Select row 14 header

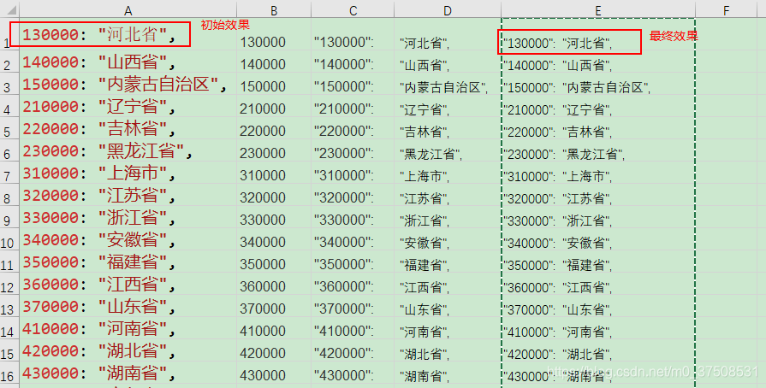pyautogui.click(x=9, y=328)
